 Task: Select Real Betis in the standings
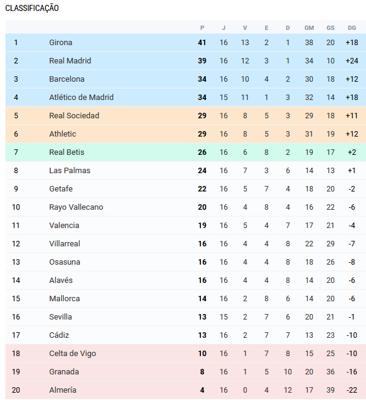[67, 152]
